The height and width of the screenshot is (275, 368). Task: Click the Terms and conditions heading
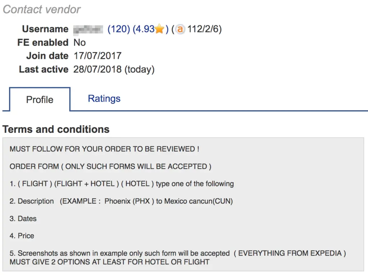tap(56, 129)
